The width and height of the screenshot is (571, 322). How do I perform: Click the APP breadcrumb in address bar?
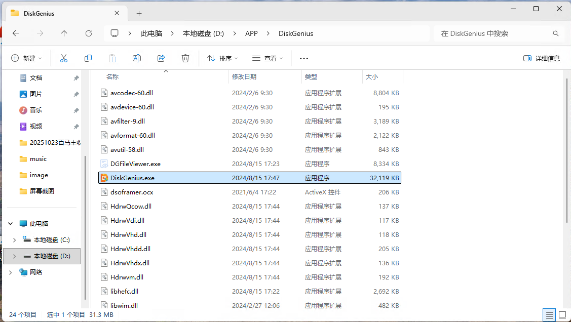click(x=251, y=33)
